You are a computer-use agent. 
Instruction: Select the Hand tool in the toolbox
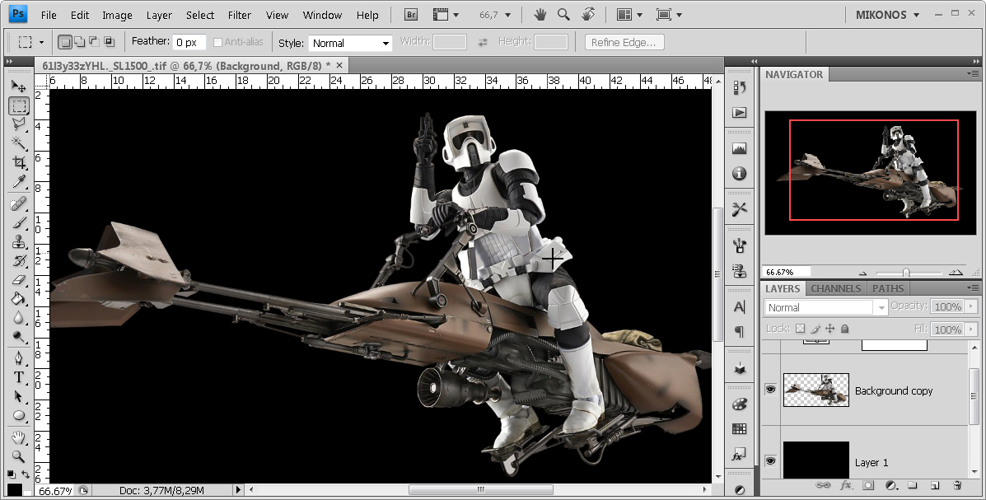pyautogui.click(x=19, y=437)
